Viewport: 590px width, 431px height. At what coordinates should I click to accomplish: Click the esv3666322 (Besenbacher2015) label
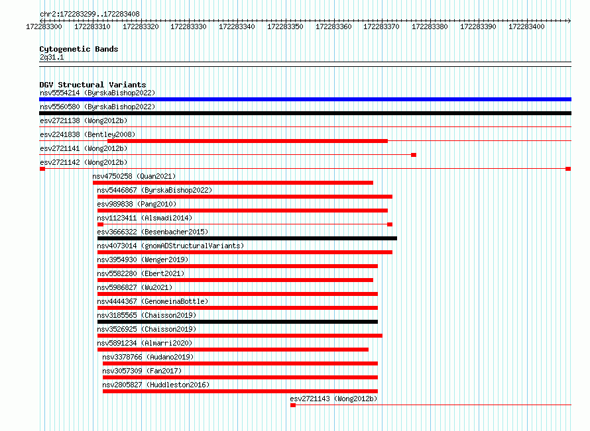point(152,232)
